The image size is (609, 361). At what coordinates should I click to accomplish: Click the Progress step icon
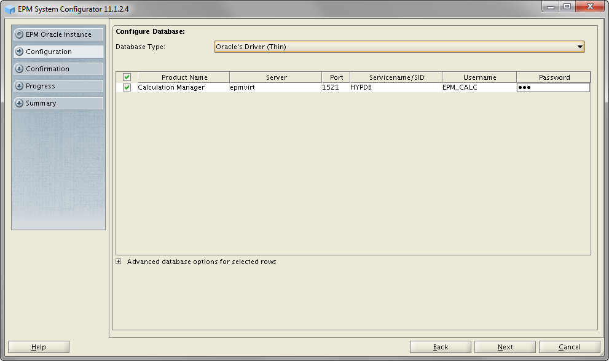pyautogui.click(x=19, y=86)
